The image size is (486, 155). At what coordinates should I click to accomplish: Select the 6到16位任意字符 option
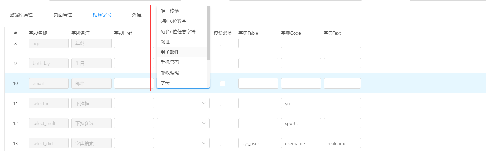coord(182,31)
